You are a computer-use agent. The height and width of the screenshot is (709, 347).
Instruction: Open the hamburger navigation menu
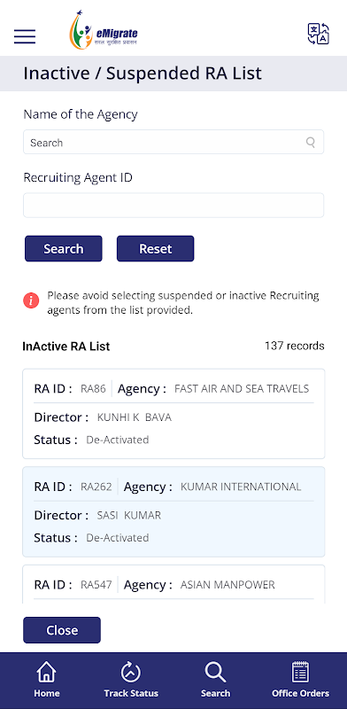click(x=25, y=36)
